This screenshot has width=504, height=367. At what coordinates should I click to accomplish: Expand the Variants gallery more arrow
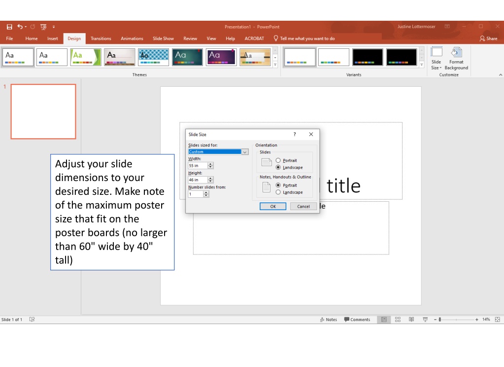click(422, 65)
